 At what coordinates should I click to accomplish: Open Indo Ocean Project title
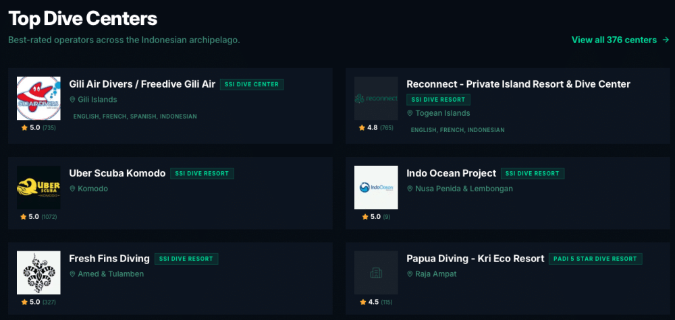click(452, 173)
